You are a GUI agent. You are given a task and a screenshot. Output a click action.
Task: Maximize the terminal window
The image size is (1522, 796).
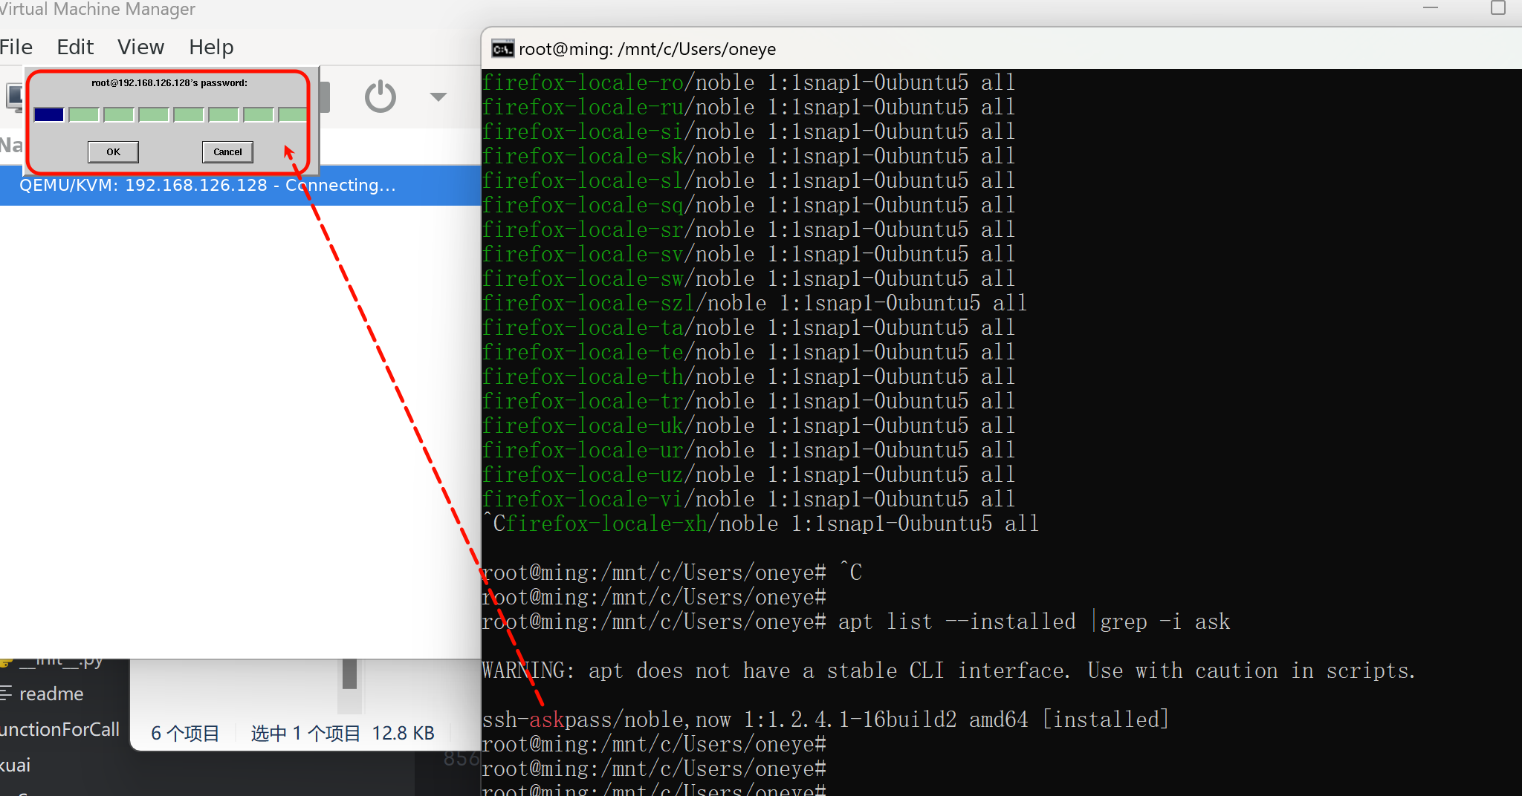tap(1497, 8)
